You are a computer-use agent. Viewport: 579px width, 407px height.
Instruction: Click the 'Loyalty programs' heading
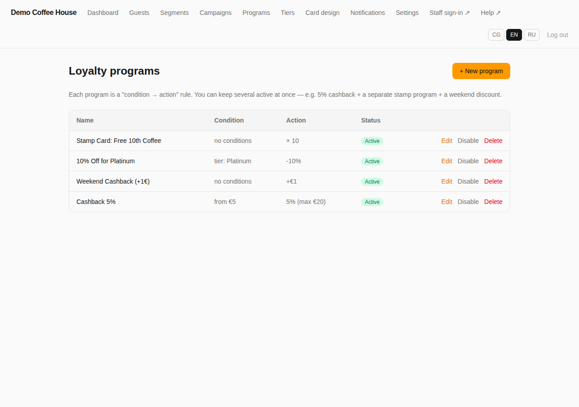114,71
